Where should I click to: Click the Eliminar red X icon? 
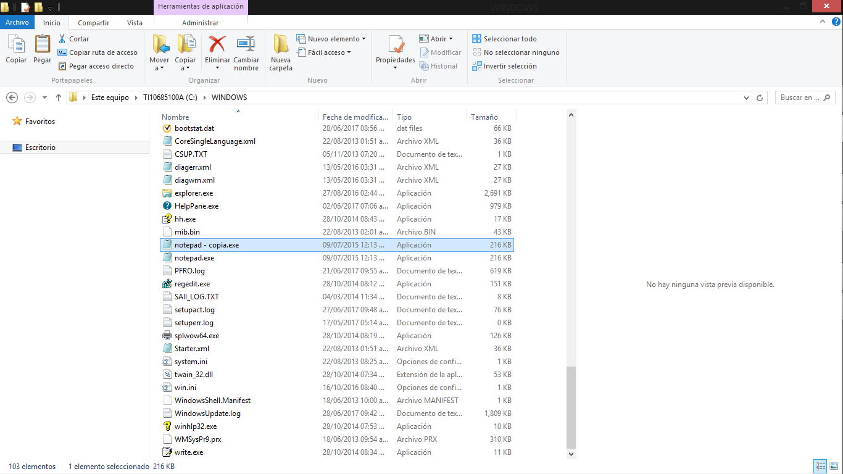point(217,44)
